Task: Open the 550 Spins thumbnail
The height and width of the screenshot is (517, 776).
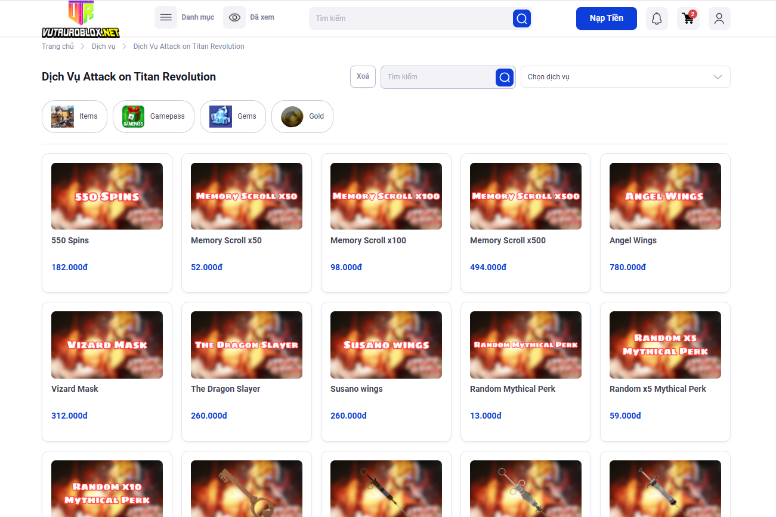Action: click(107, 196)
